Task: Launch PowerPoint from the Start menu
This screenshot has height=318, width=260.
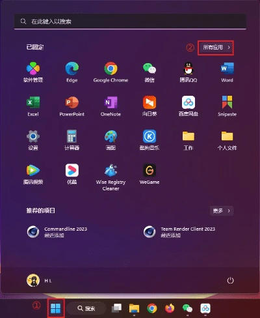Action: tap(72, 106)
